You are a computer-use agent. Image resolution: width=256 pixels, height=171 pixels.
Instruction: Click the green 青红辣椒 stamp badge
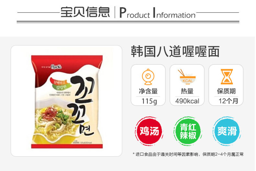coord(188,131)
